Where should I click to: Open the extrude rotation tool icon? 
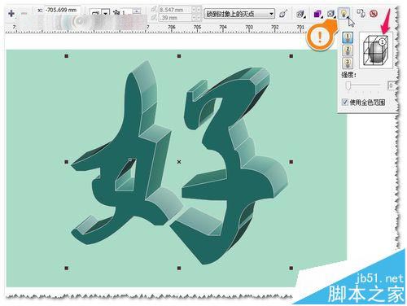pyautogui.click(x=300, y=14)
